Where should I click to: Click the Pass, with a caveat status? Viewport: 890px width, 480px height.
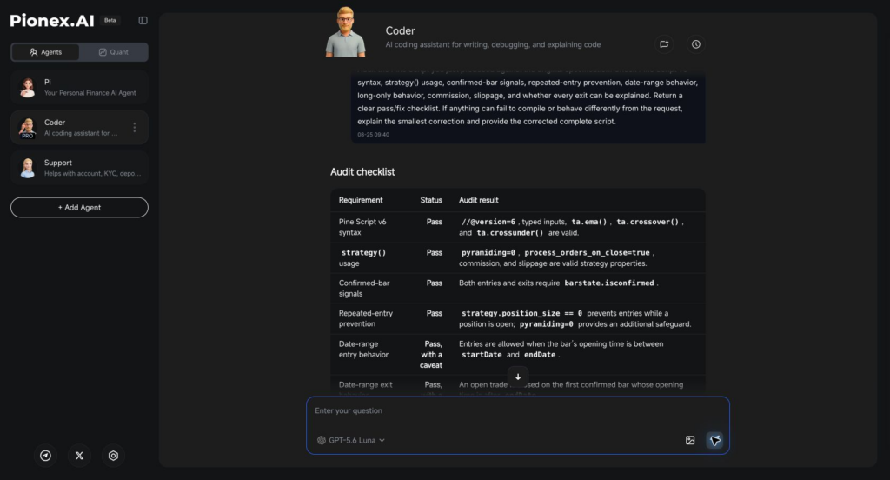tap(431, 355)
